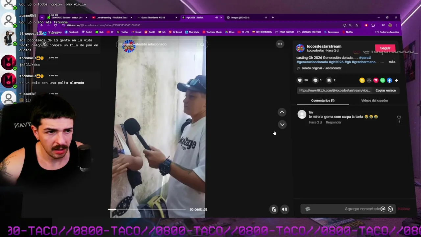Open the CUANDO PRENDO bookmarks folder

tap(309, 32)
